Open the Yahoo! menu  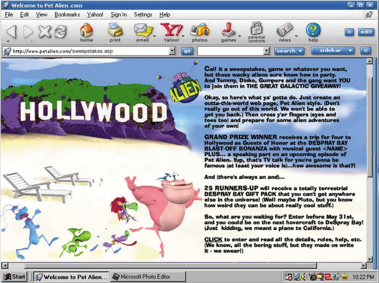point(95,14)
